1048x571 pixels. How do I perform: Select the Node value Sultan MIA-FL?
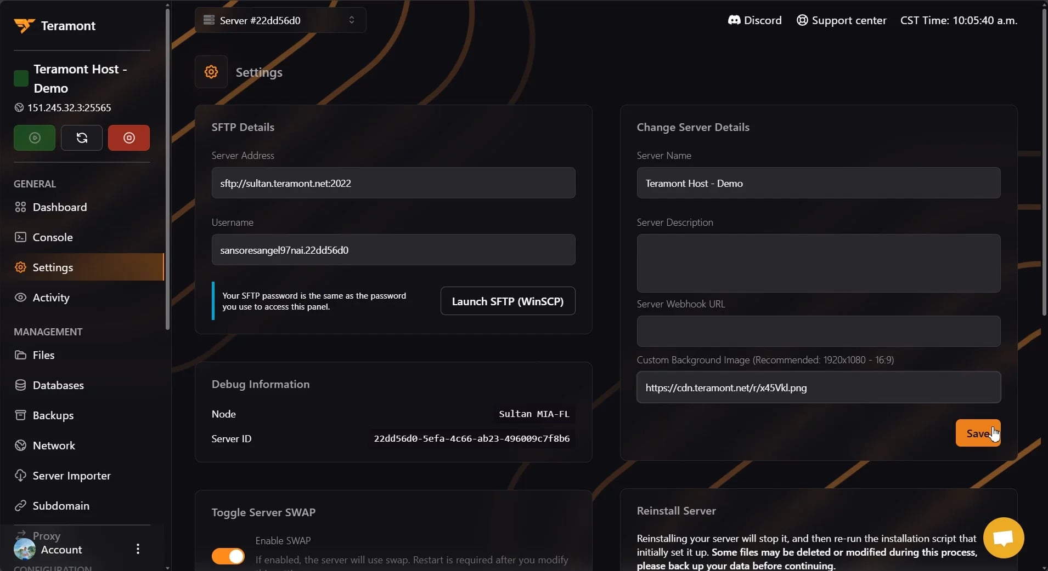click(534, 414)
